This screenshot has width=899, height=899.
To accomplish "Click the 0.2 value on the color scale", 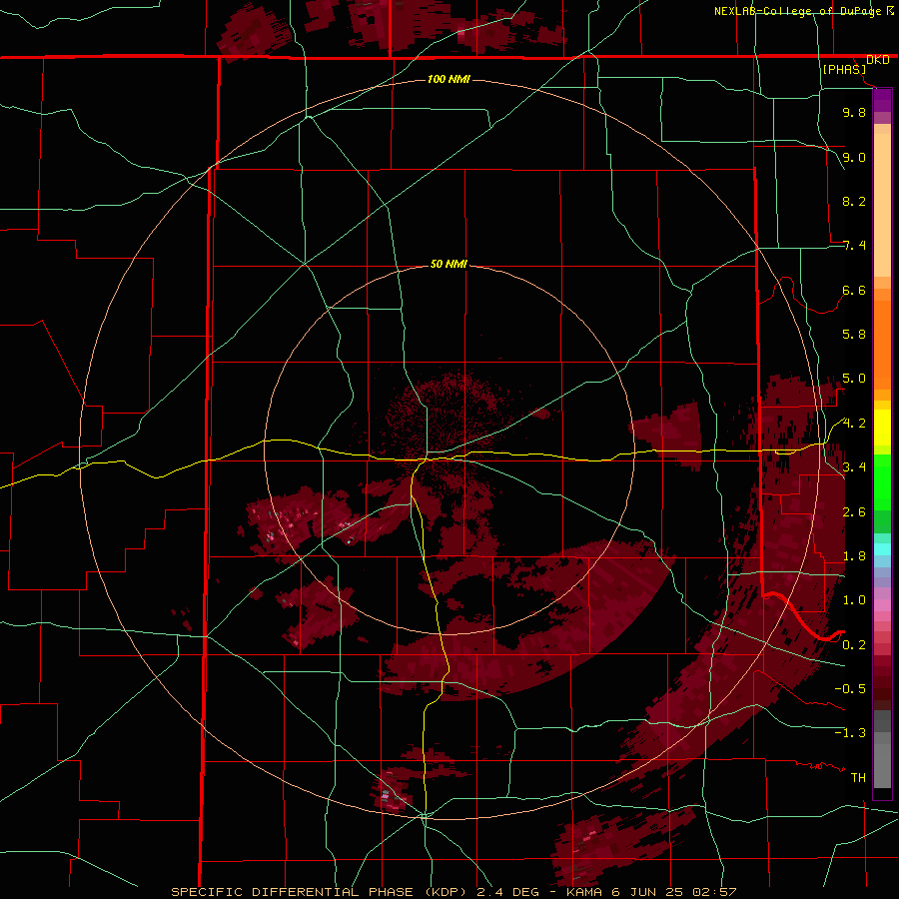I will click(x=854, y=644).
